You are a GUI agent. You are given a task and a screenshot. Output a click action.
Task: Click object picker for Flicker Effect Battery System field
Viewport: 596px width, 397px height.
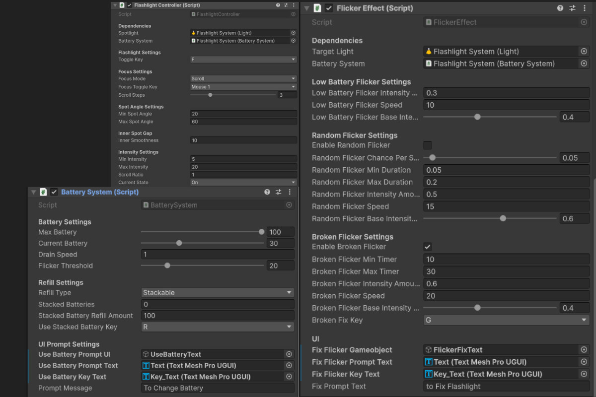click(584, 64)
